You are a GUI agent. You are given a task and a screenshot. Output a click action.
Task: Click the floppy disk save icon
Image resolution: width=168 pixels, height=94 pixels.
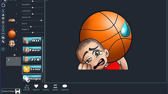click(x=17, y=91)
